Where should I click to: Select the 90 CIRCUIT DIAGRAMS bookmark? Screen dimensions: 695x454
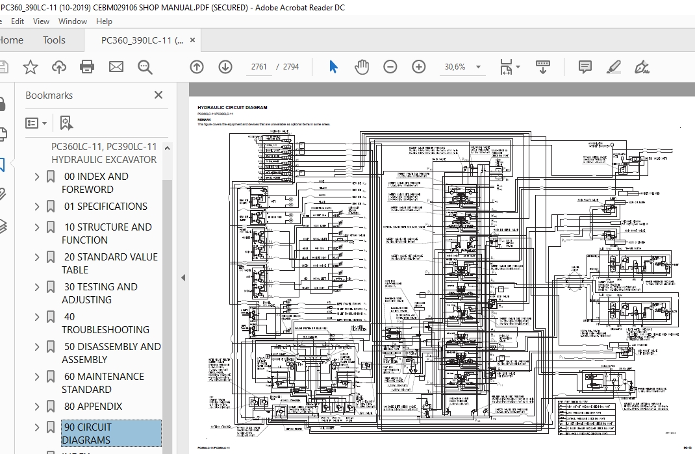[x=111, y=434]
